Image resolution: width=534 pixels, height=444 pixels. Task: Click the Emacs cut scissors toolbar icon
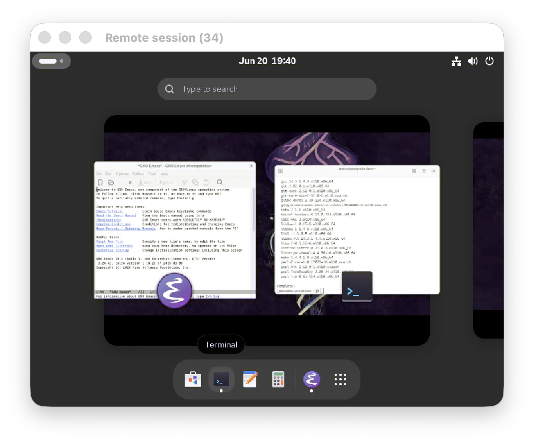[184, 182]
